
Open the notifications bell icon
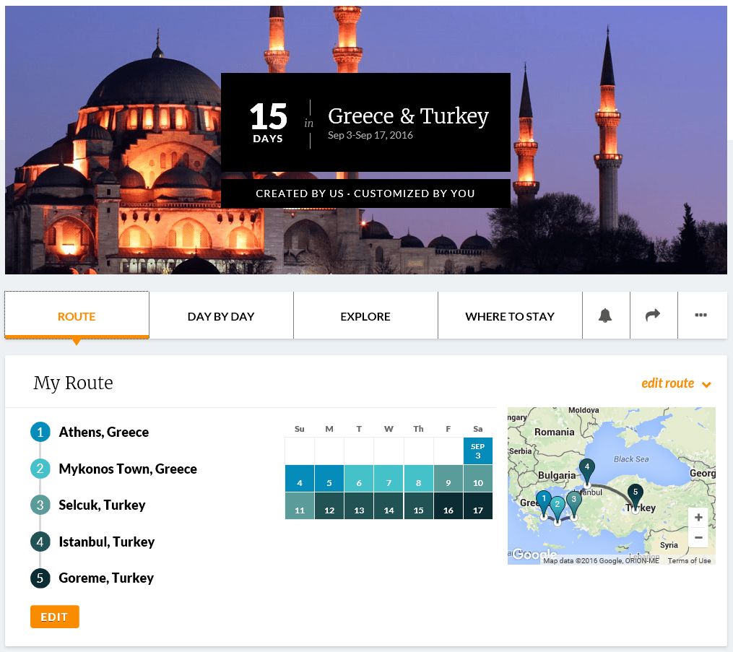pos(606,315)
